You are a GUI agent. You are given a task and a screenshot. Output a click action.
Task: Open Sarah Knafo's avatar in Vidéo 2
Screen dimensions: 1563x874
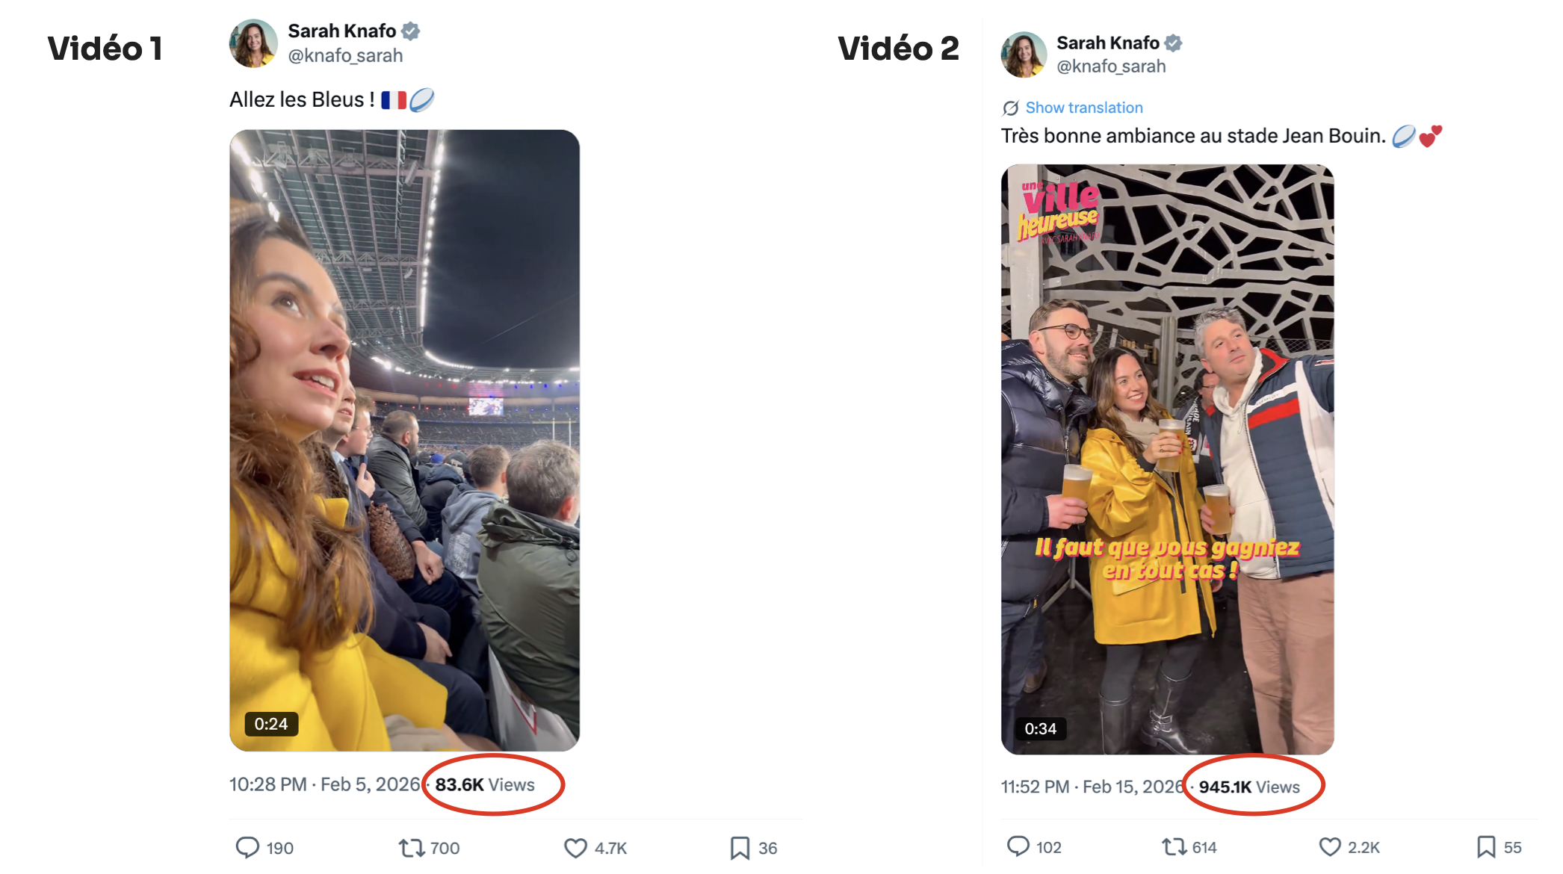[x=1024, y=55]
